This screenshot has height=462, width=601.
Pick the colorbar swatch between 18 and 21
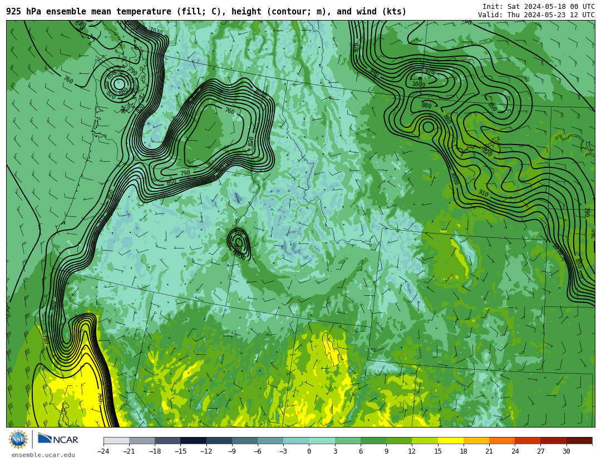[476, 440]
